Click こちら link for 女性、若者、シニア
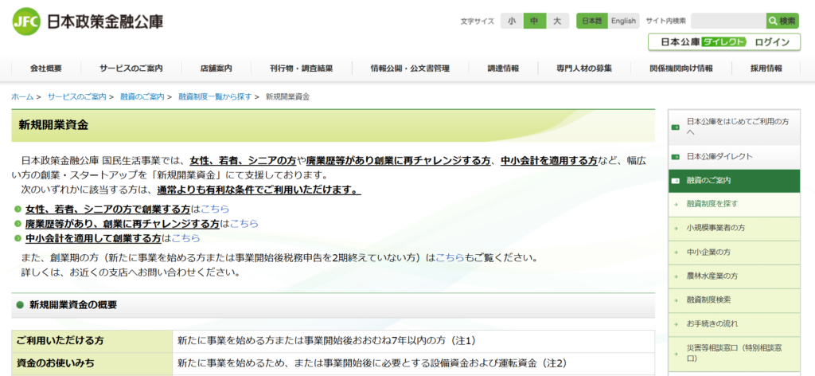815x376 pixels. (x=215, y=209)
